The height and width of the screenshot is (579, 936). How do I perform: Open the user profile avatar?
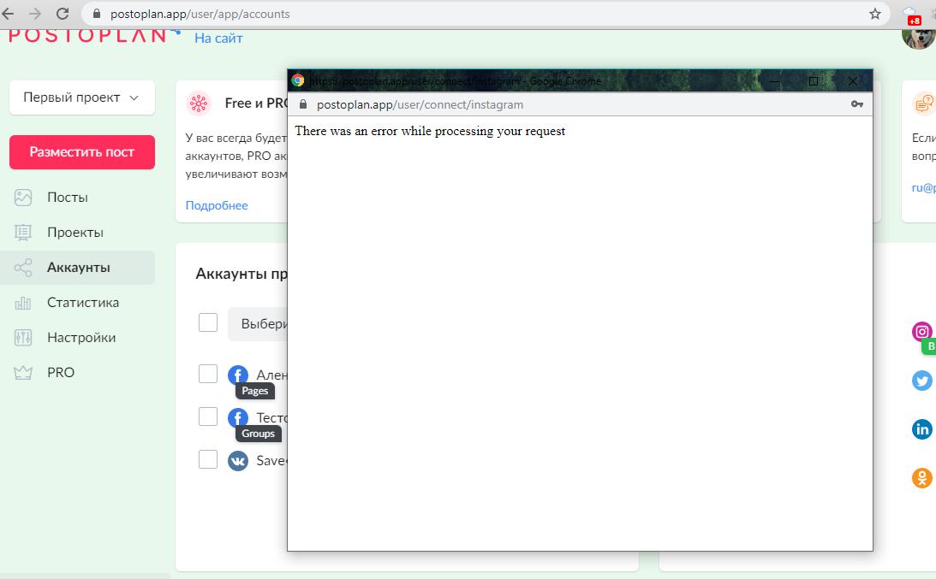tap(919, 37)
